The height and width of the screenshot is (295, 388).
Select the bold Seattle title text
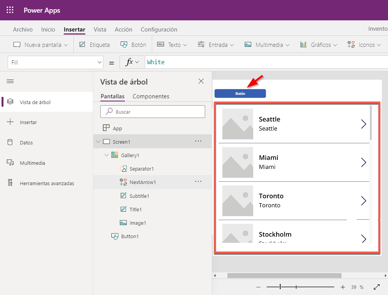[x=269, y=119]
